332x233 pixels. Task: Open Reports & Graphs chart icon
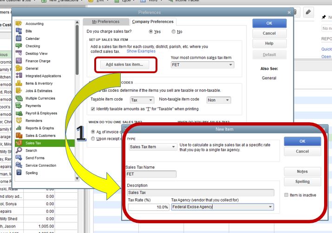(19, 128)
